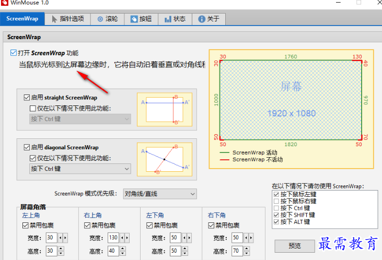Toggle 按下 SHIFT 键 exclusion checkbox
This screenshot has width=382, height=260.
point(276,215)
